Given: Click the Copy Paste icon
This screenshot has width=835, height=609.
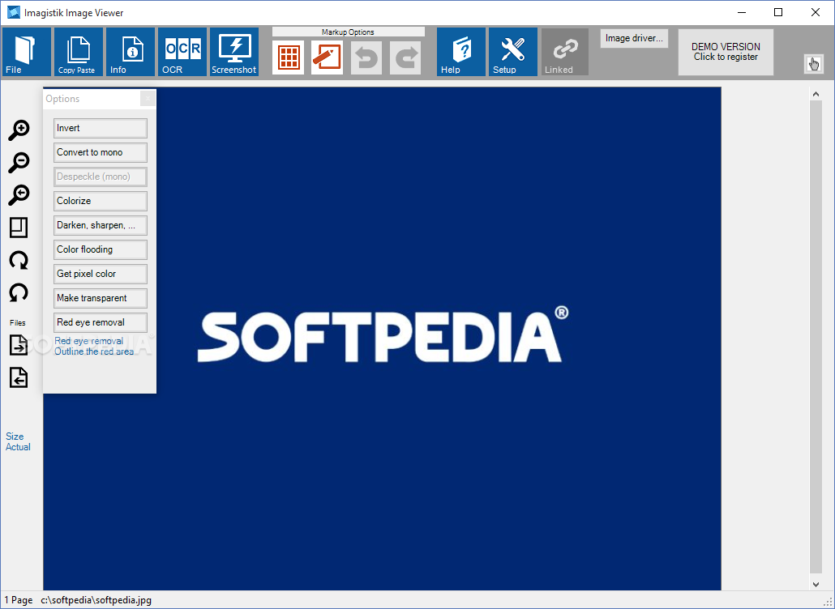Looking at the screenshot, I should [79, 52].
